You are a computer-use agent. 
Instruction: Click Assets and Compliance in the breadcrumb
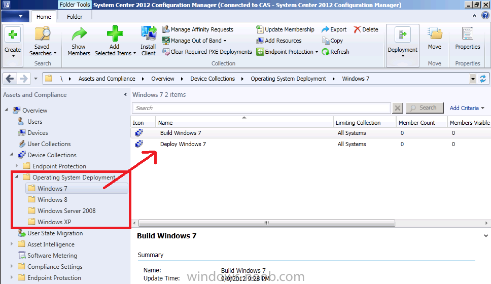[107, 79]
